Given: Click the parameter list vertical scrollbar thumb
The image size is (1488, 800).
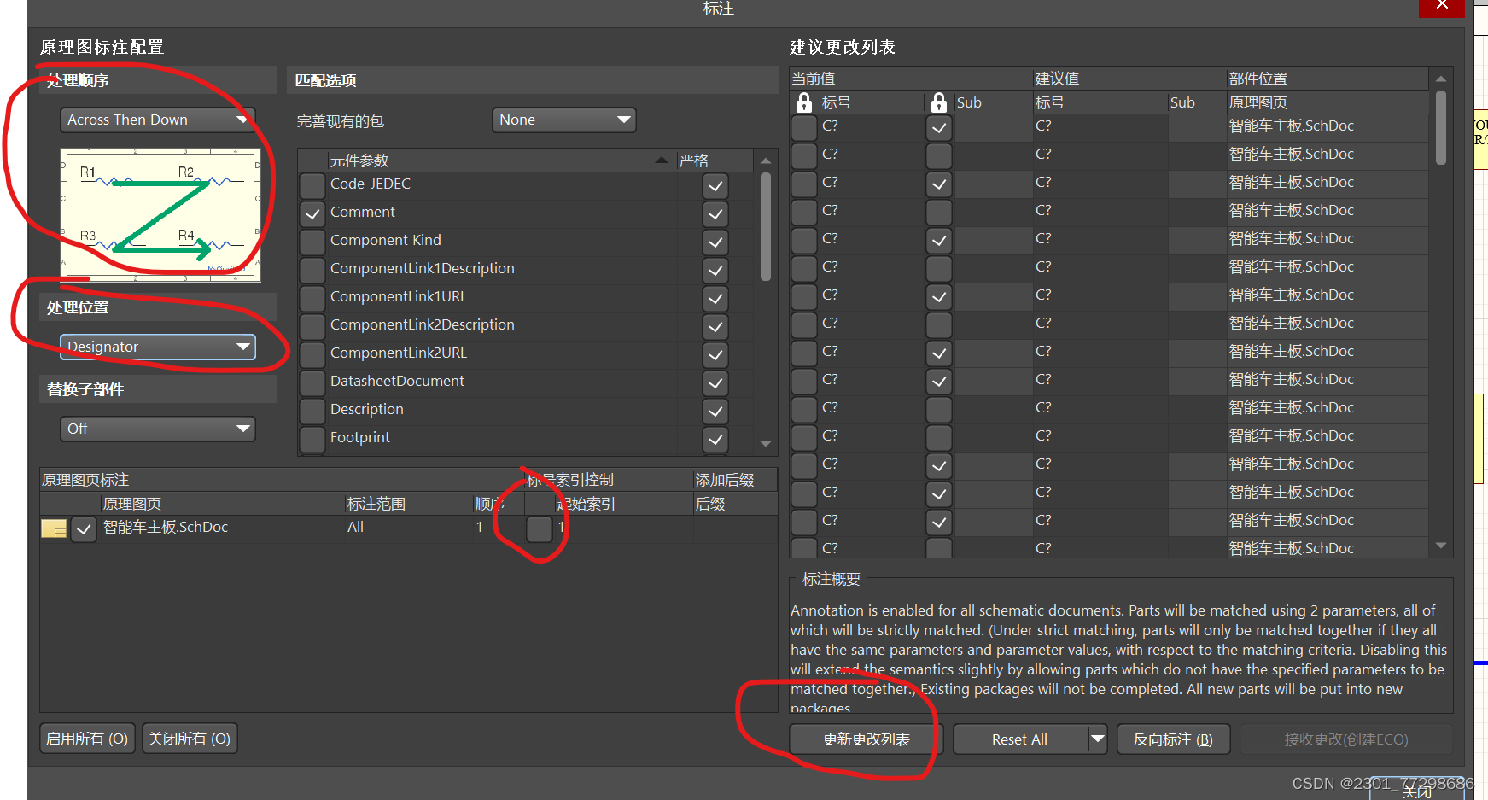Looking at the screenshot, I should click(x=766, y=226).
